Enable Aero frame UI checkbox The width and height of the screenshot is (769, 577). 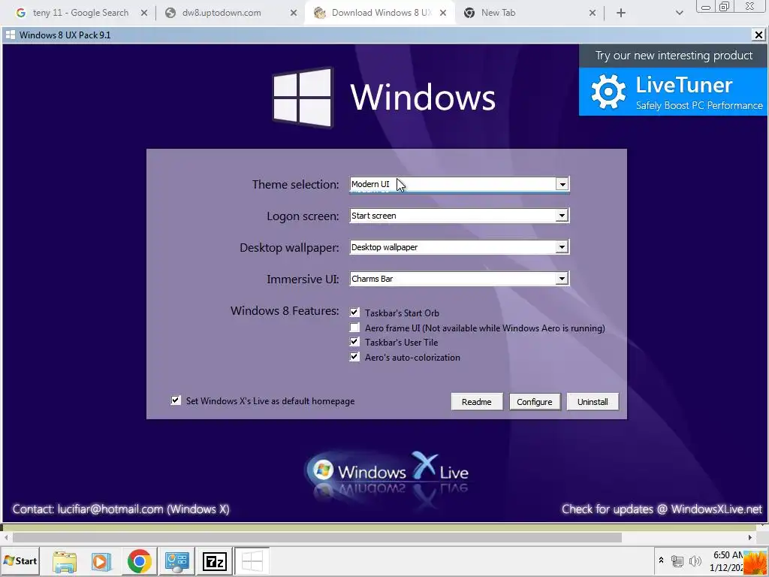pyautogui.click(x=354, y=328)
